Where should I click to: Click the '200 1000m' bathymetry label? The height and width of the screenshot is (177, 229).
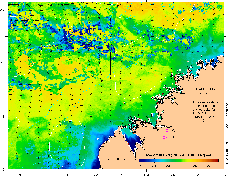(x=116, y=159)
